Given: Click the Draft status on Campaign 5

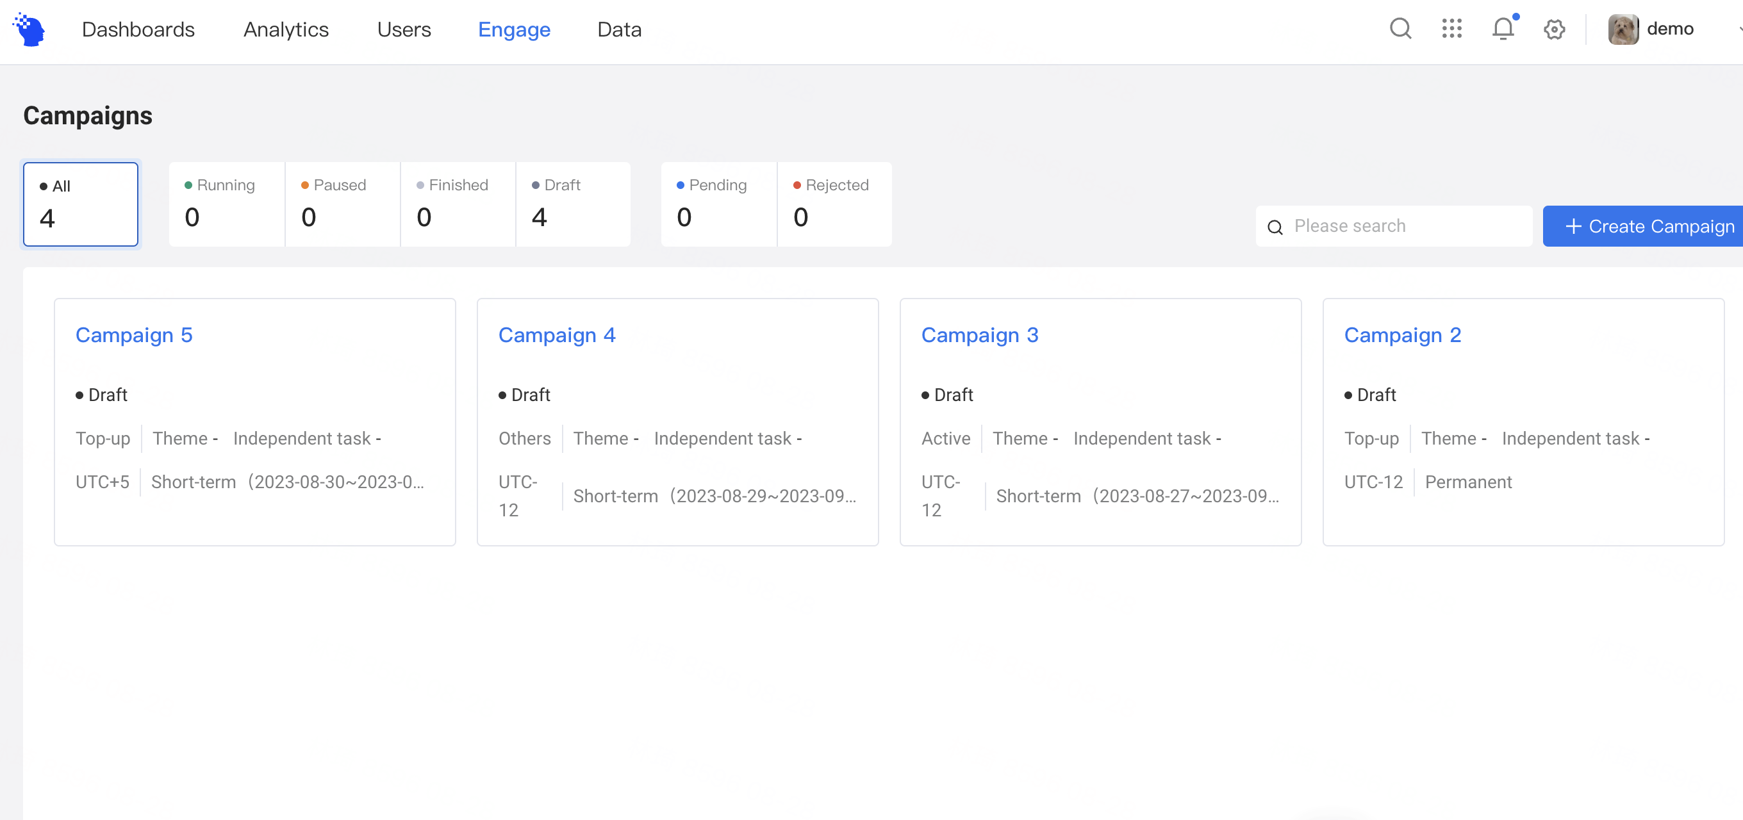Looking at the screenshot, I should click(x=101, y=395).
